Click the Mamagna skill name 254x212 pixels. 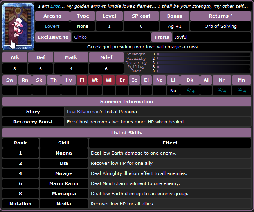tap(64, 194)
